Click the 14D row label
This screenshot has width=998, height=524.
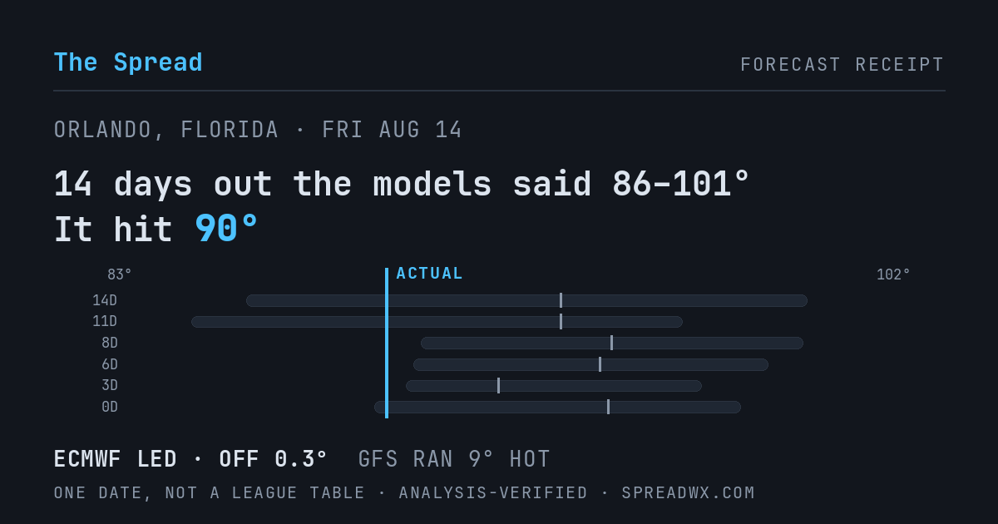point(105,300)
